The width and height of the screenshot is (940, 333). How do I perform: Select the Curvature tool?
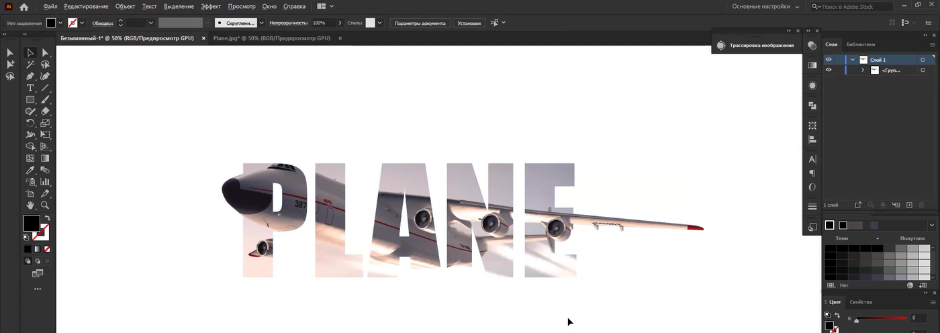45,77
